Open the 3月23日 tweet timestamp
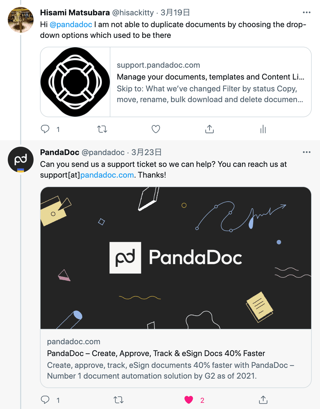The width and height of the screenshot is (320, 409). (146, 152)
